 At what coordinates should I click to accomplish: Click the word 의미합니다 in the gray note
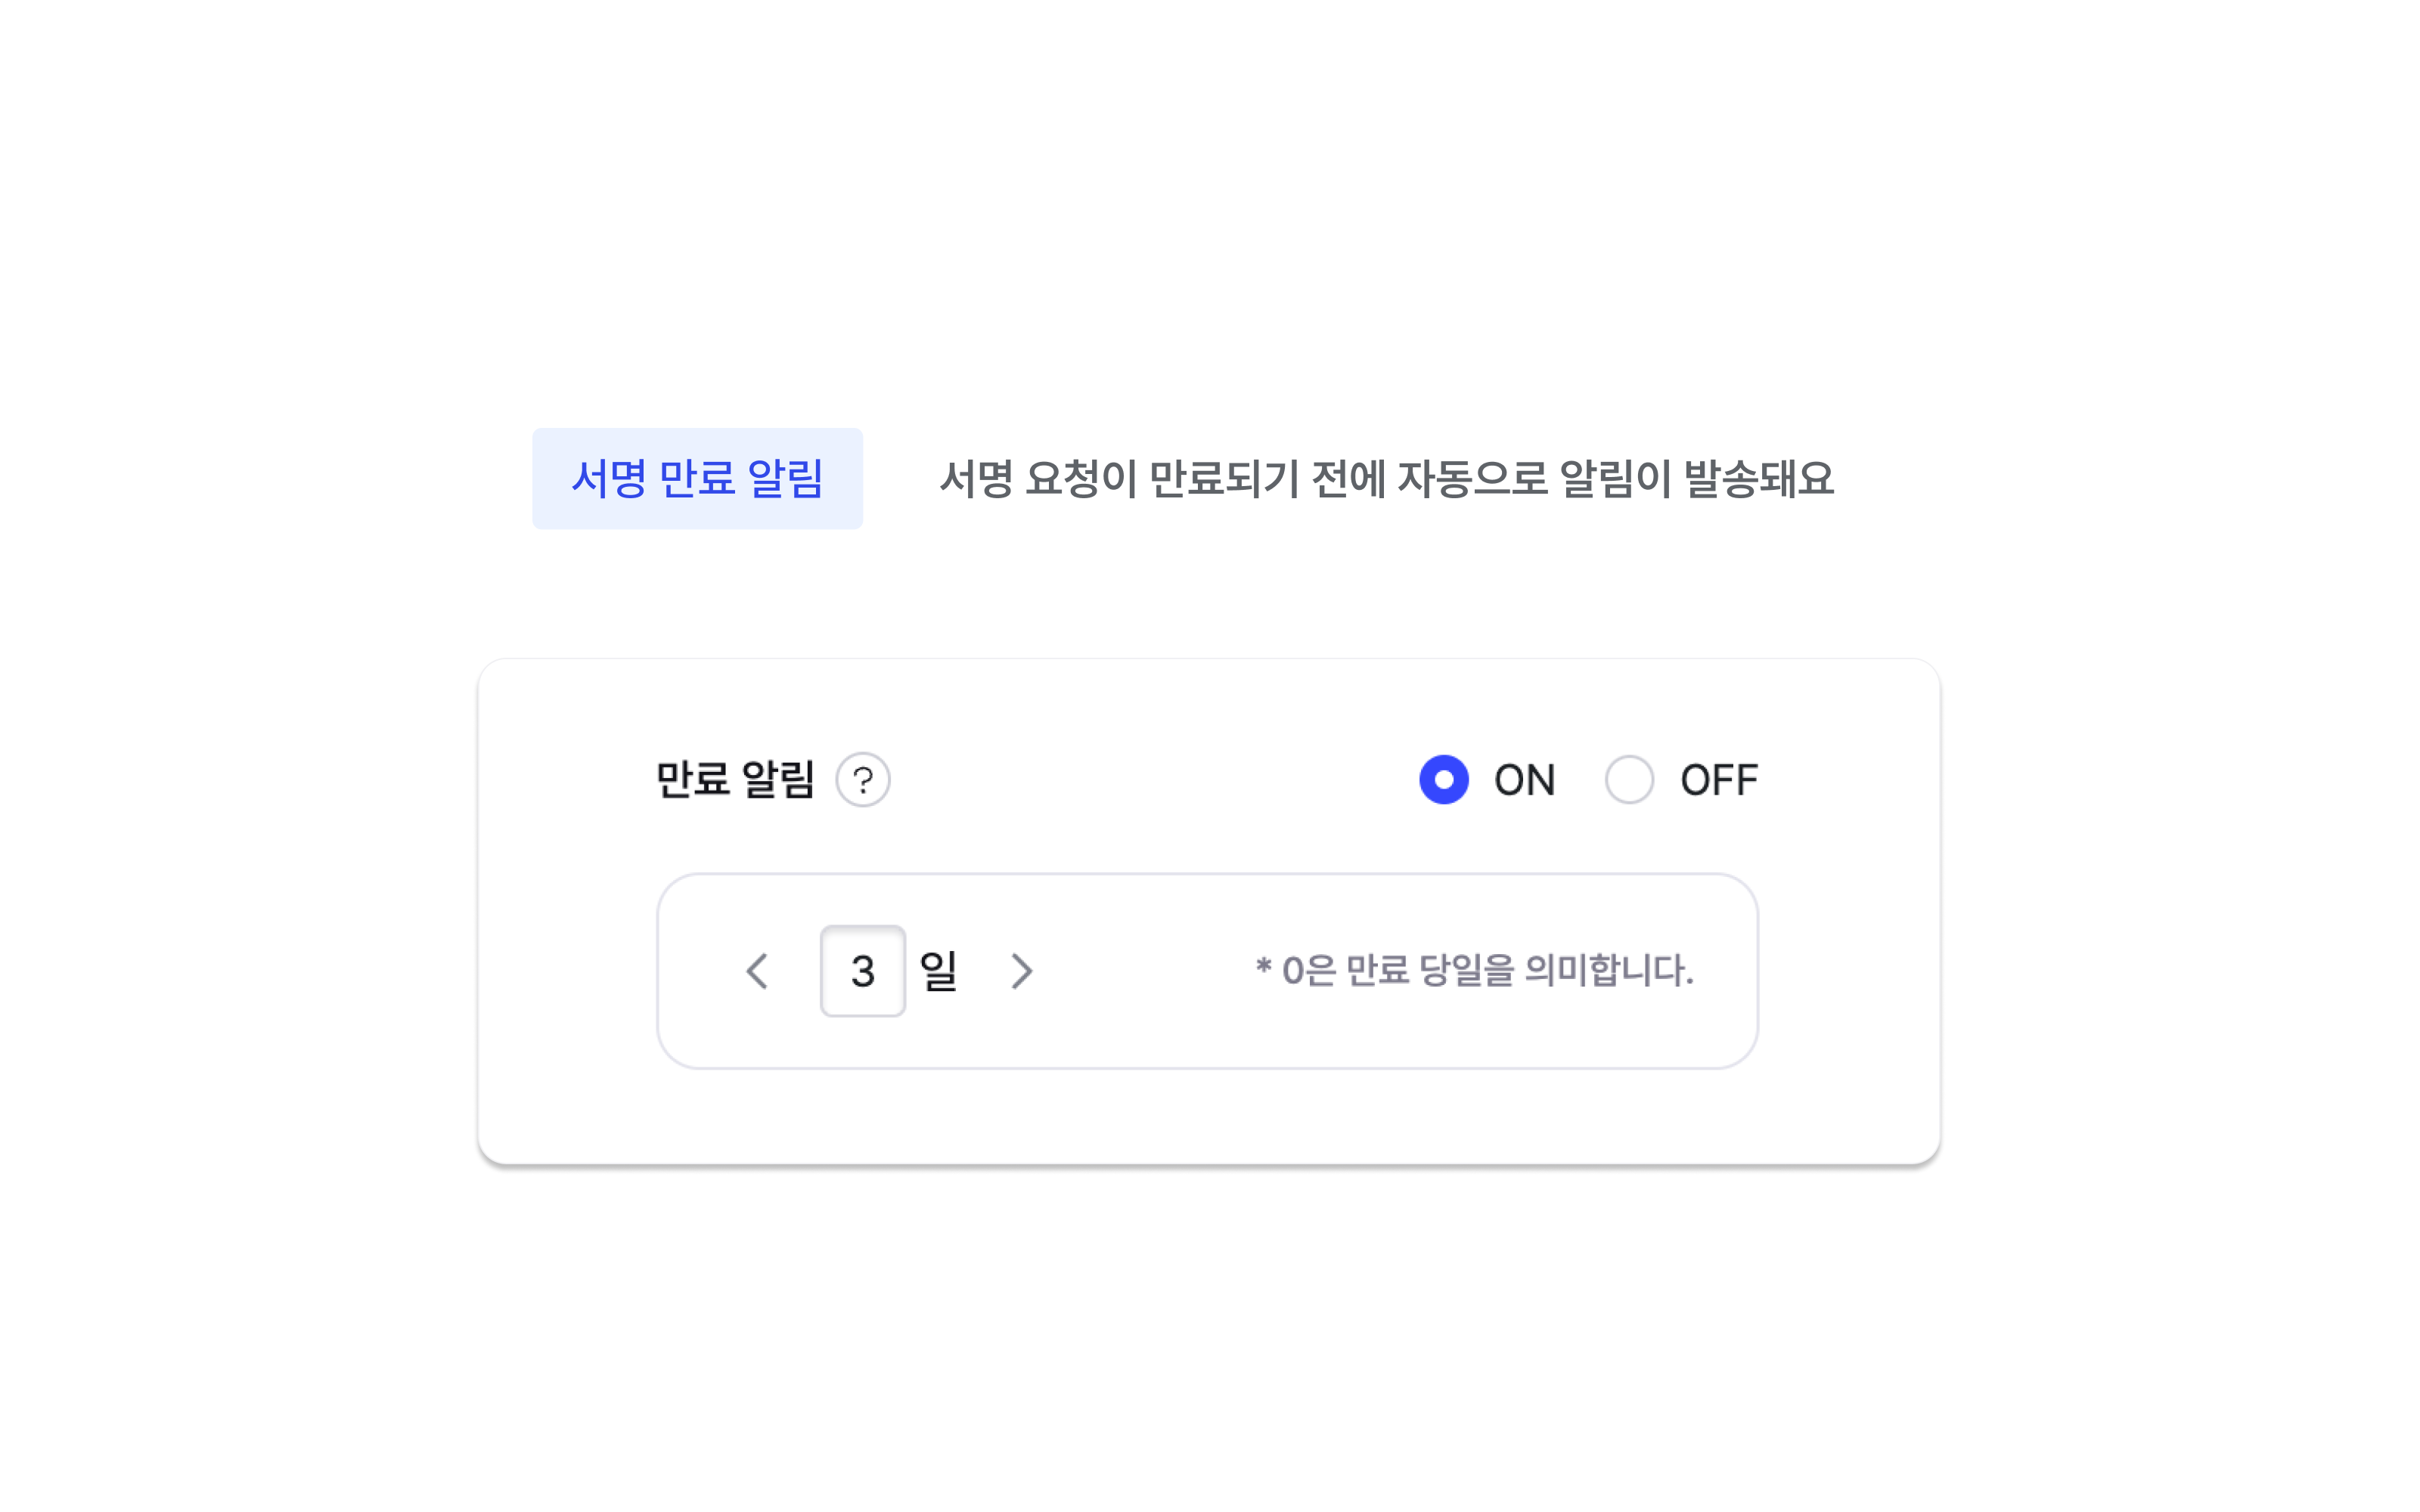(1608, 970)
